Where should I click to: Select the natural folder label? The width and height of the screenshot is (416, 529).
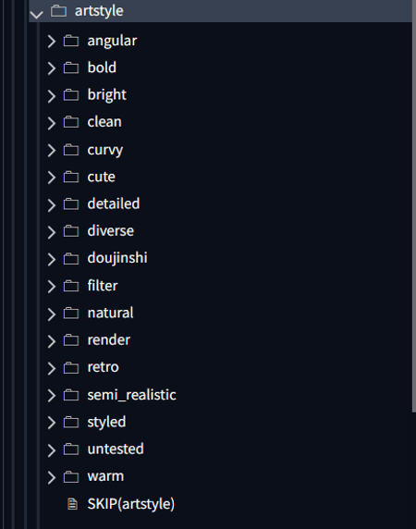[x=110, y=313]
